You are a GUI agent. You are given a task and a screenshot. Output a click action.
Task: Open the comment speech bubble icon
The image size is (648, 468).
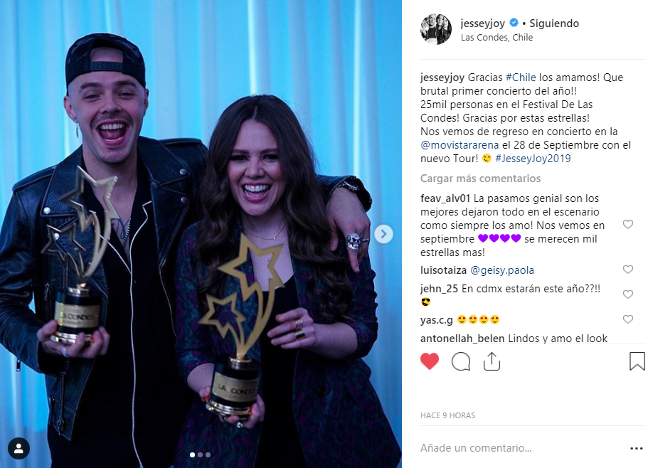coord(461,361)
